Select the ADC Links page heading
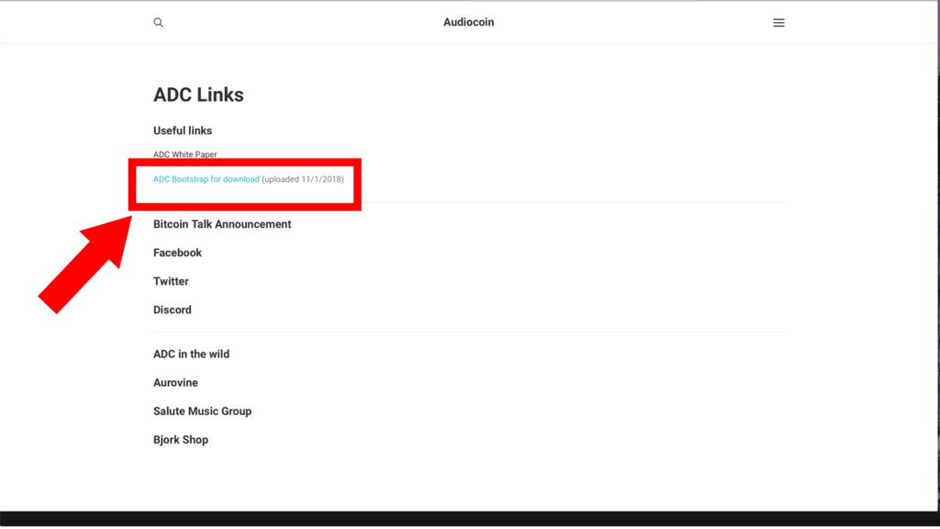 pyautogui.click(x=198, y=95)
